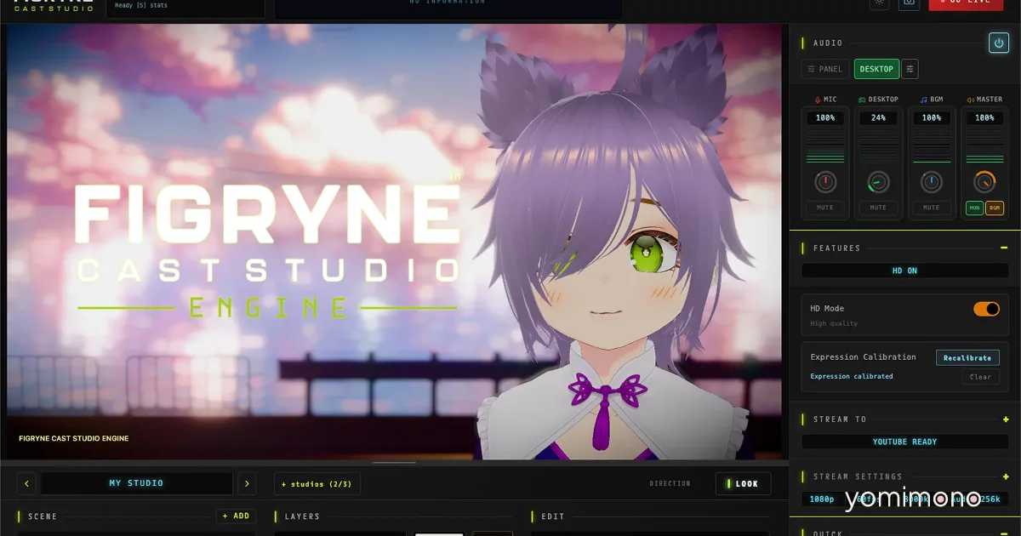Click the MY STUDIO name field
1021x536 pixels.
pyautogui.click(x=136, y=483)
